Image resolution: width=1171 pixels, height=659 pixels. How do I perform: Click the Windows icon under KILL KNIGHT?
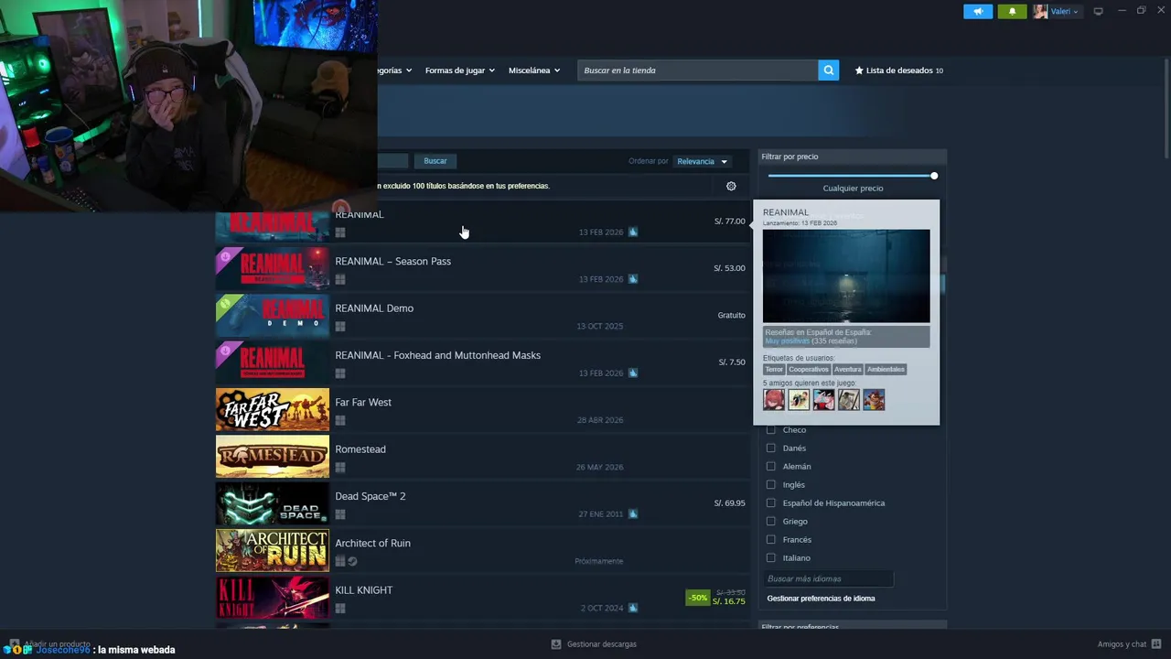point(340,608)
